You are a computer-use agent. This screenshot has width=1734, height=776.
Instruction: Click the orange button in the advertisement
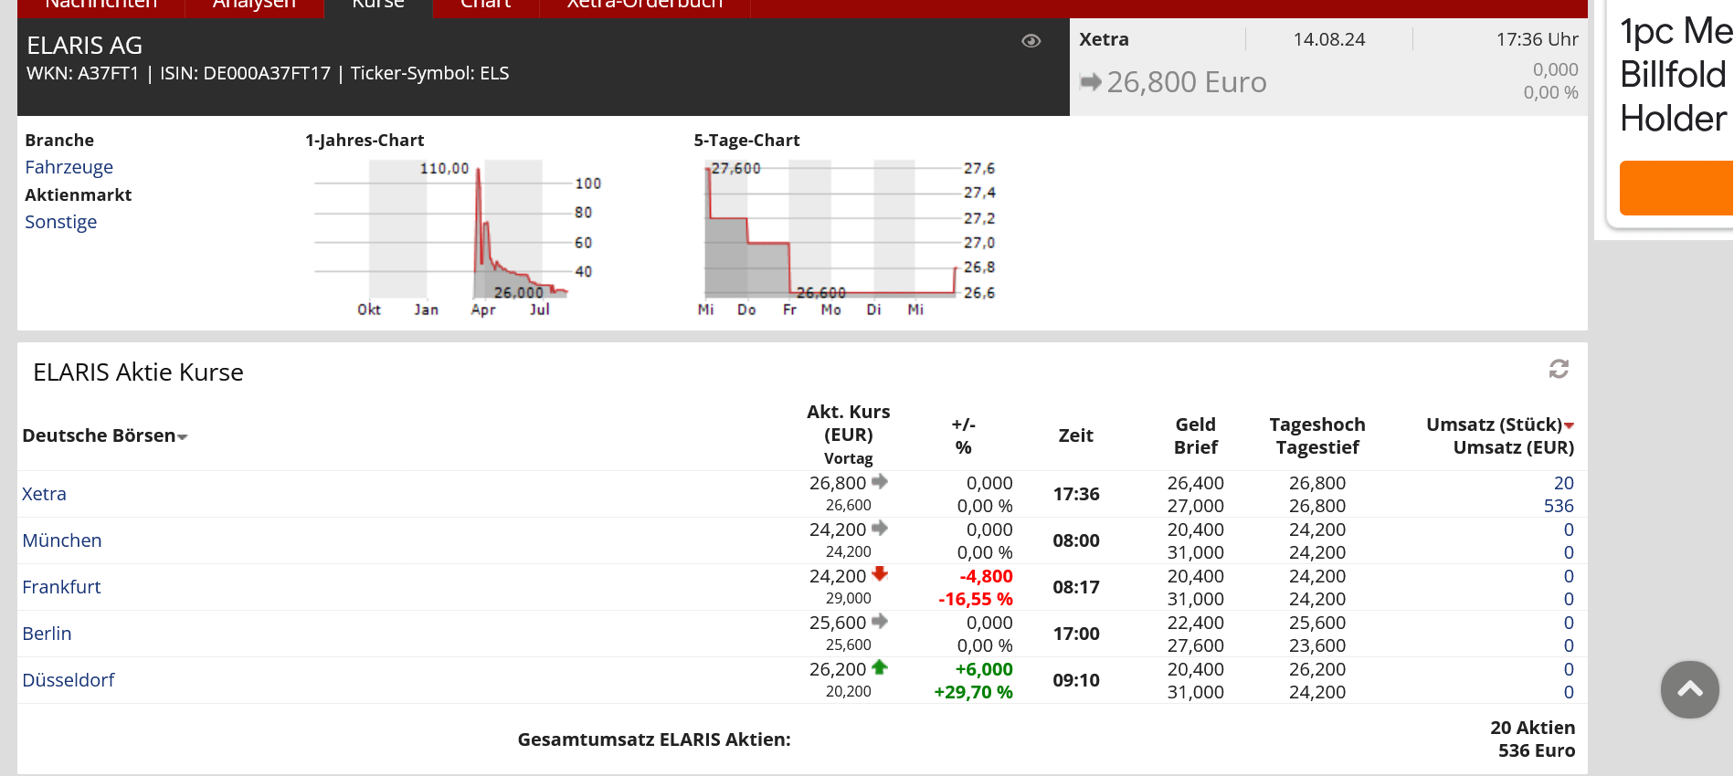click(x=1676, y=188)
